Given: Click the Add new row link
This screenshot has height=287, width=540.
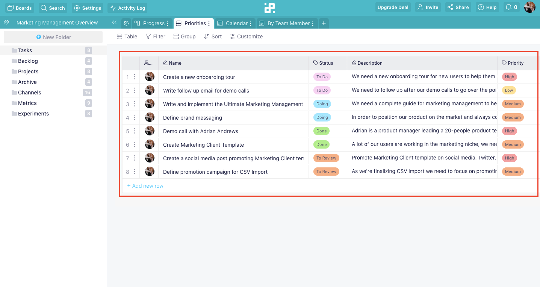Looking at the screenshot, I should click(145, 186).
